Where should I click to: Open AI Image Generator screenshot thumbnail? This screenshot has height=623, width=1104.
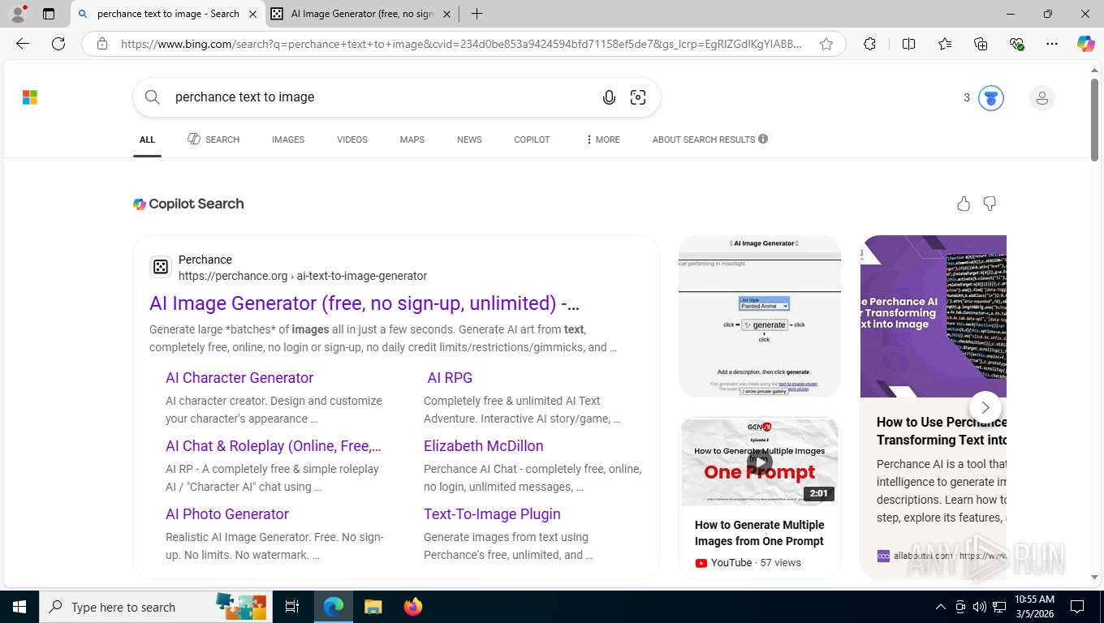760,316
